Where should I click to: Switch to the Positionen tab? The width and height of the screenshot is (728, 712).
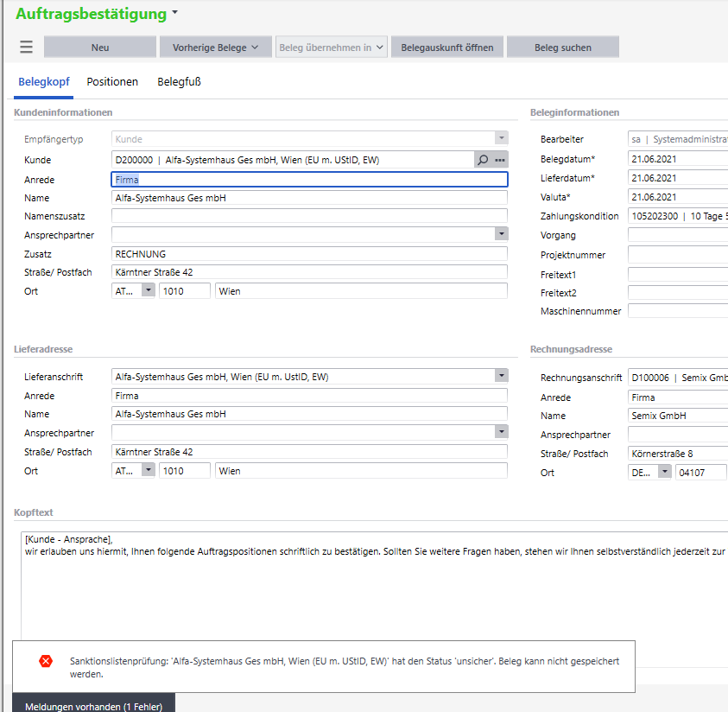pos(112,82)
